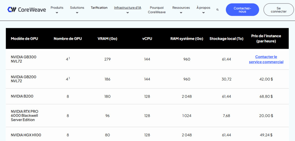Select the NVIDIA RTX PRO 6000 Blackwell name
This screenshot has width=295, height=141.
pos(24,115)
